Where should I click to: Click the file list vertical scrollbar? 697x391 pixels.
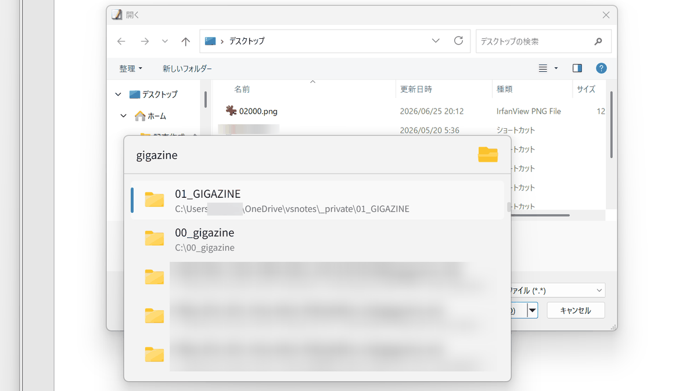coord(612,125)
